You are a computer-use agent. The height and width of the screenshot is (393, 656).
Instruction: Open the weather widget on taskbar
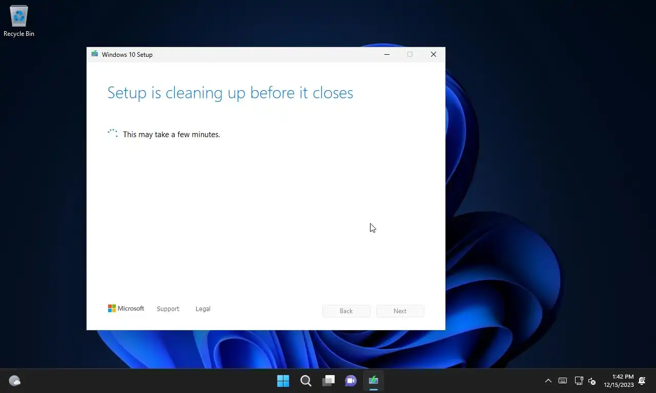pyautogui.click(x=14, y=381)
